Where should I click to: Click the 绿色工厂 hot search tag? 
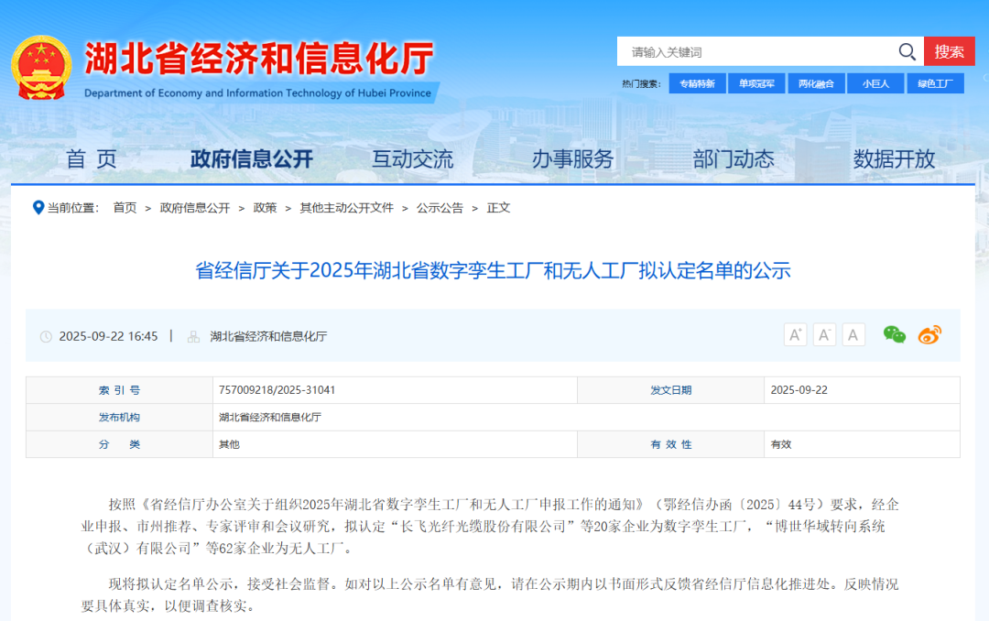pos(935,84)
